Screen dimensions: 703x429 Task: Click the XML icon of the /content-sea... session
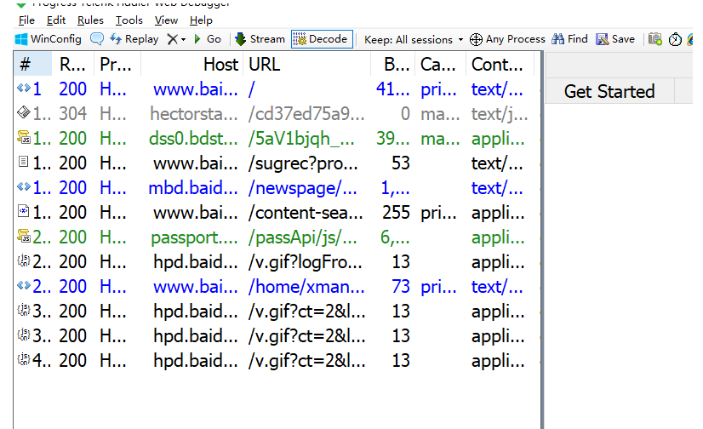[23, 211]
